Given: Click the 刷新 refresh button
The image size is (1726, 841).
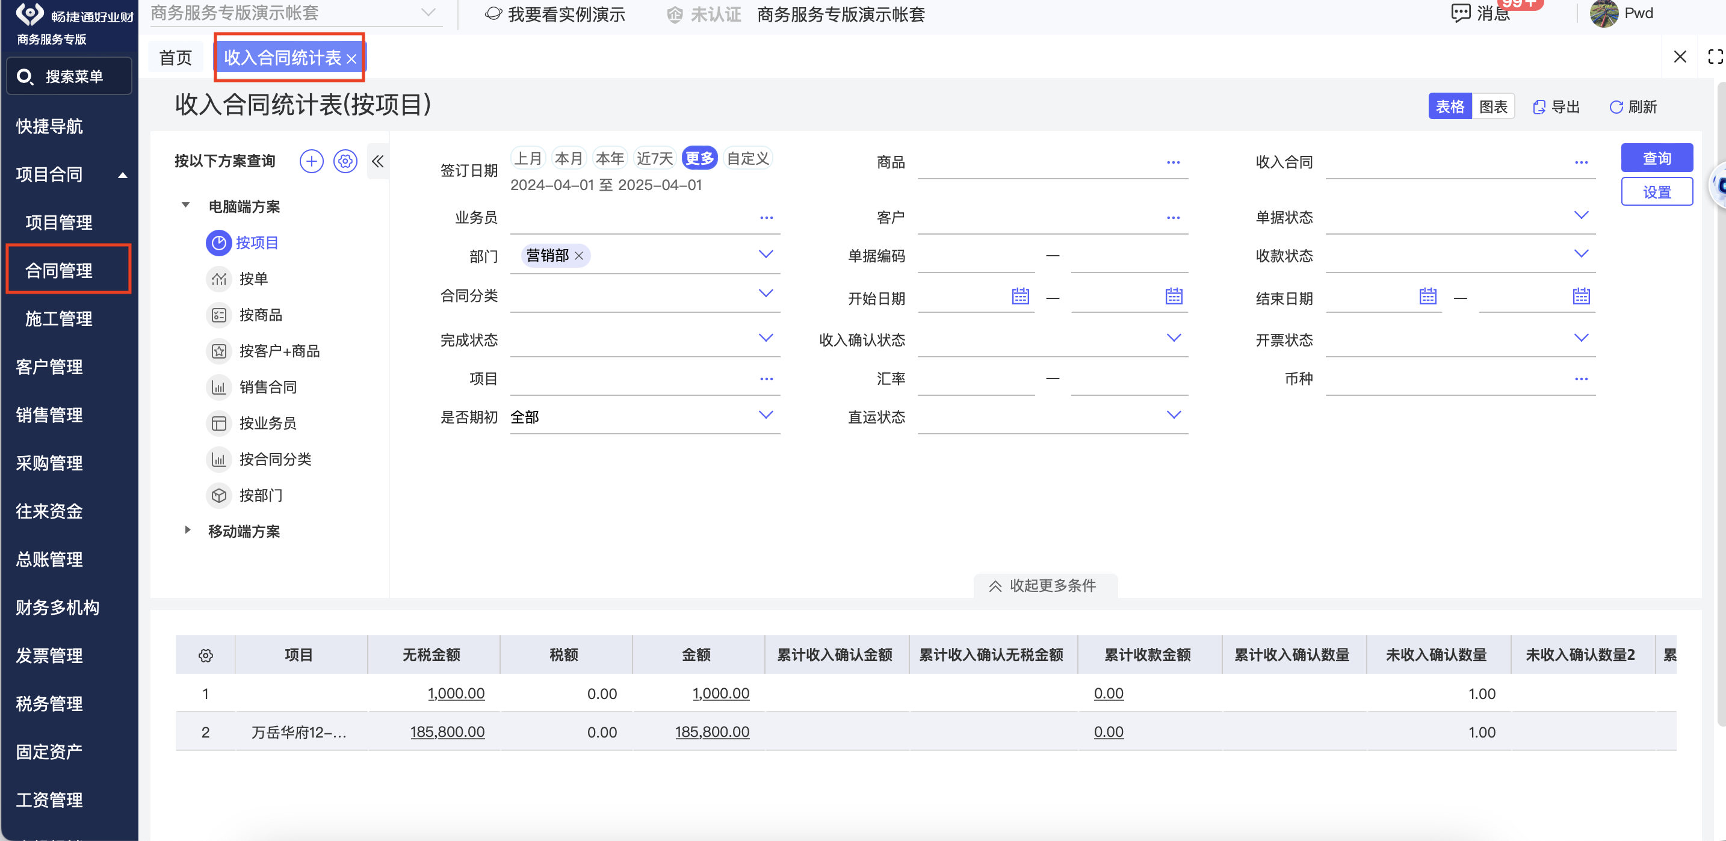Looking at the screenshot, I should click(x=1633, y=107).
